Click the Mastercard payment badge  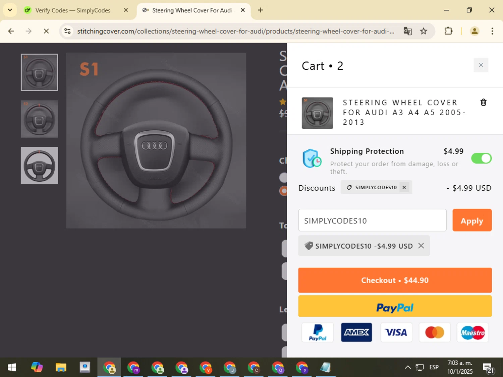click(435, 332)
